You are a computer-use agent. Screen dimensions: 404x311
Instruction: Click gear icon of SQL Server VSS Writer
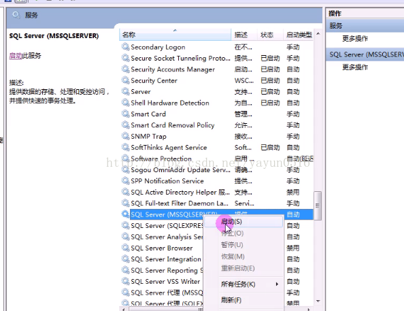[x=125, y=281]
